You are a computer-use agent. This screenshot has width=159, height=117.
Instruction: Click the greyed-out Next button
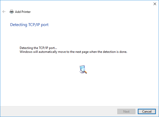[x=126, y=112]
